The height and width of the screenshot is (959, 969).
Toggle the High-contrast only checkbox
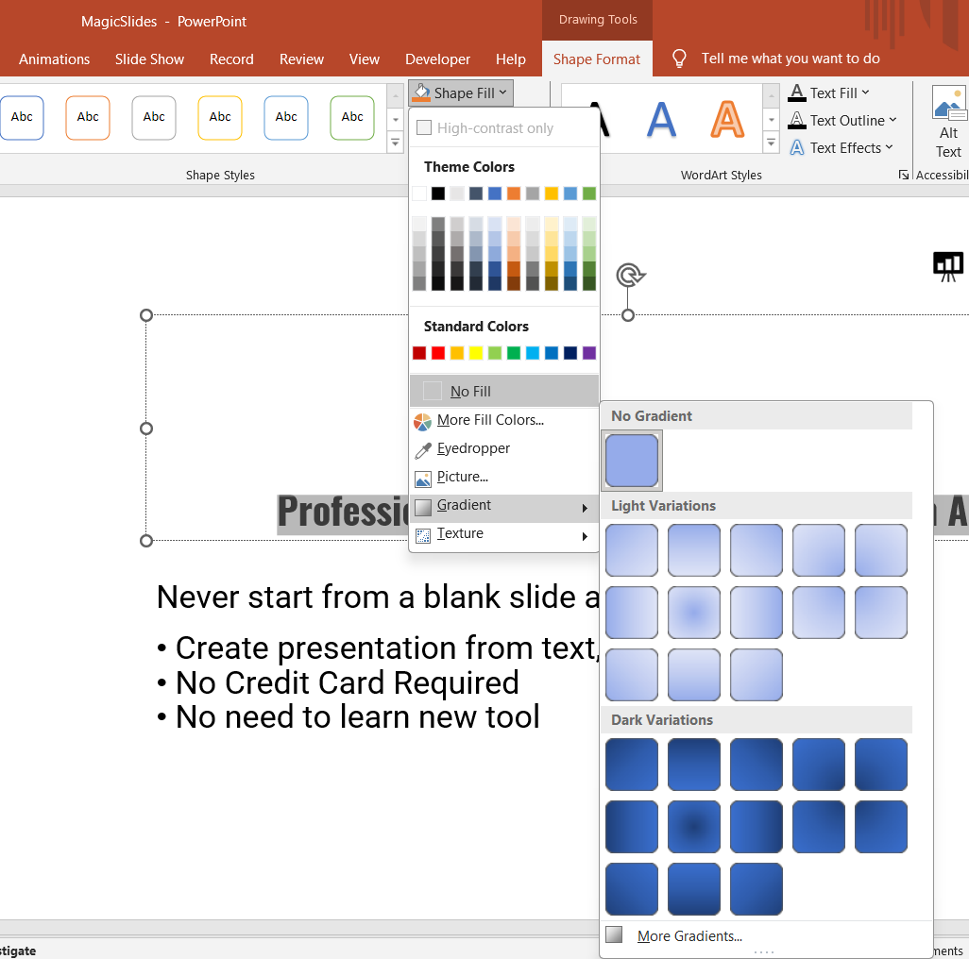click(424, 128)
